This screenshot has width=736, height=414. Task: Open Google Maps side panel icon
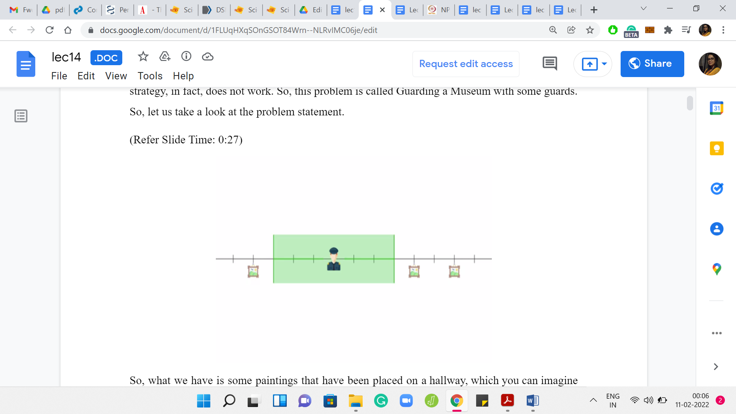tap(716, 269)
